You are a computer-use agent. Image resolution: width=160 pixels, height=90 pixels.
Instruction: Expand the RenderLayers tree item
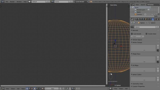(x=133, y=10)
